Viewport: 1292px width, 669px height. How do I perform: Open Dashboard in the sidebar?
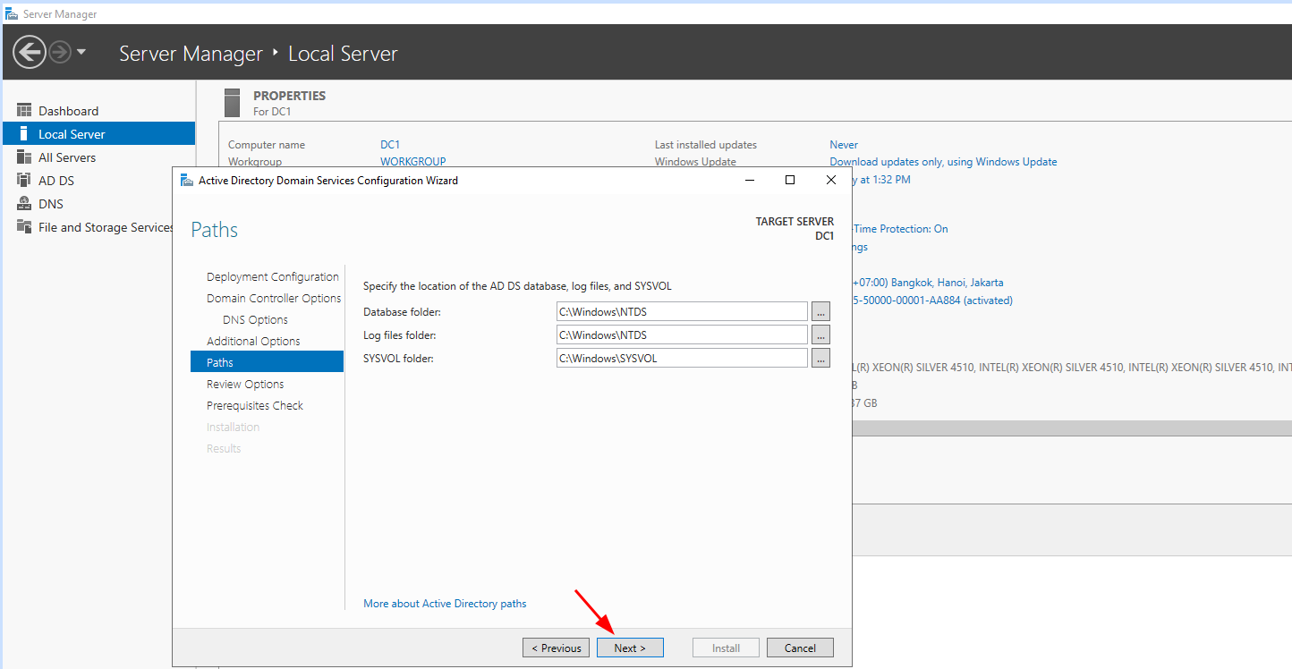coord(68,111)
